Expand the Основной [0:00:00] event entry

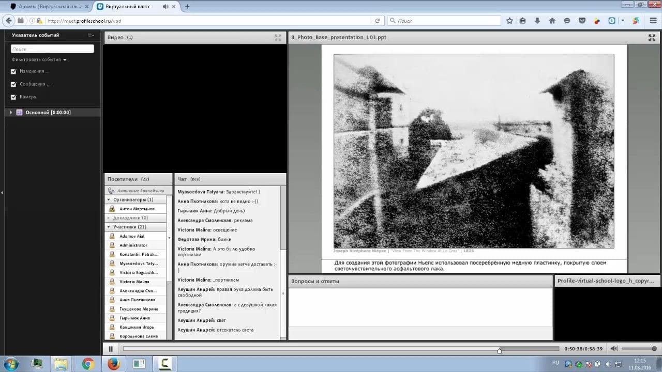click(11, 112)
